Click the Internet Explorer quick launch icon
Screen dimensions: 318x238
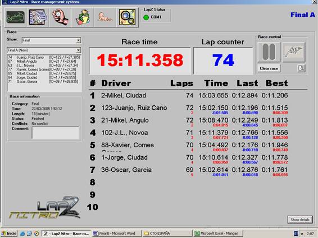(22, 234)
